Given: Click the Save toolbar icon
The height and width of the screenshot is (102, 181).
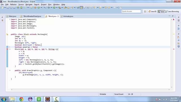Looking at the screenshot, I should click(8, 8).
